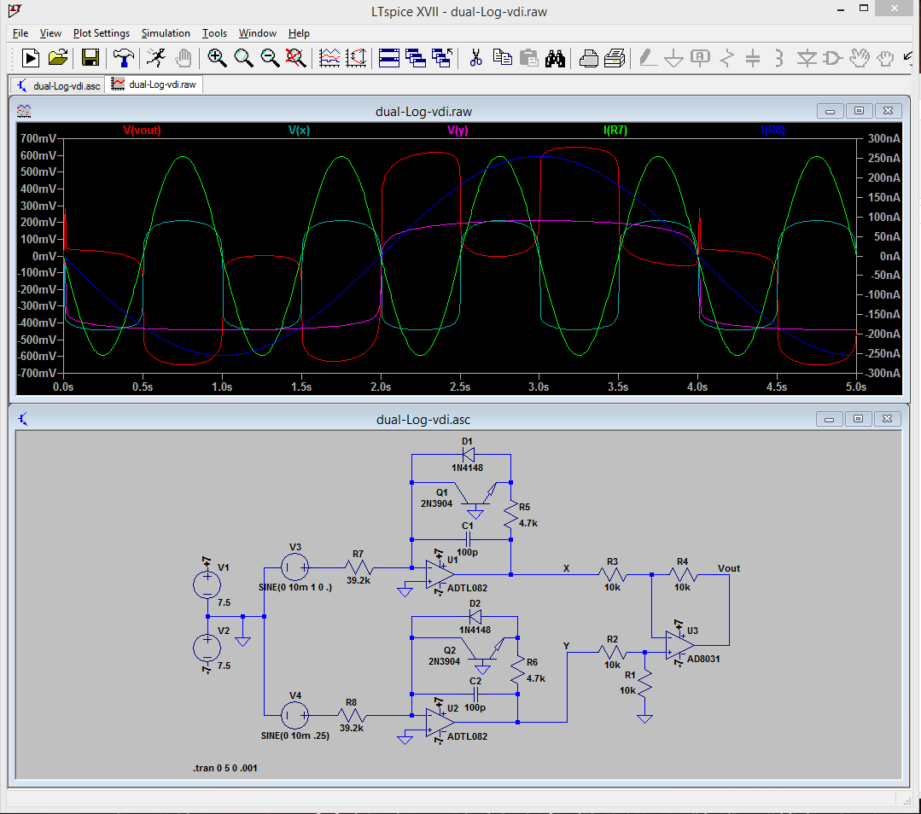Screen dimensions: 921x814
Task: Save using the floppy disk icon
Action: [90, 58]
